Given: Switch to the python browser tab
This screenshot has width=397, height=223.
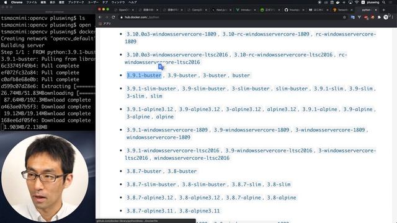Looking at the screenshot, I should coord(366,10).
